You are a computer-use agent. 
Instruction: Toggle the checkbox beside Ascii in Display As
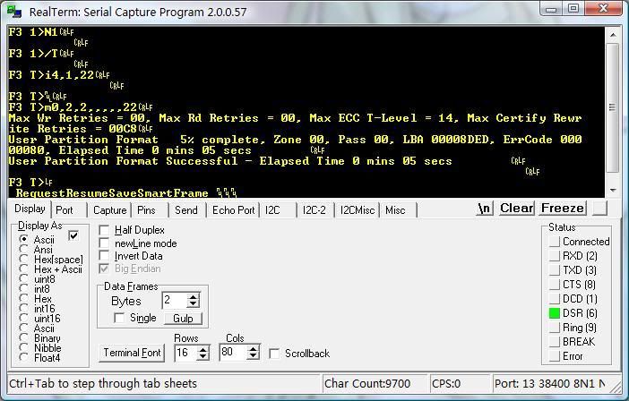click(73, 235)
